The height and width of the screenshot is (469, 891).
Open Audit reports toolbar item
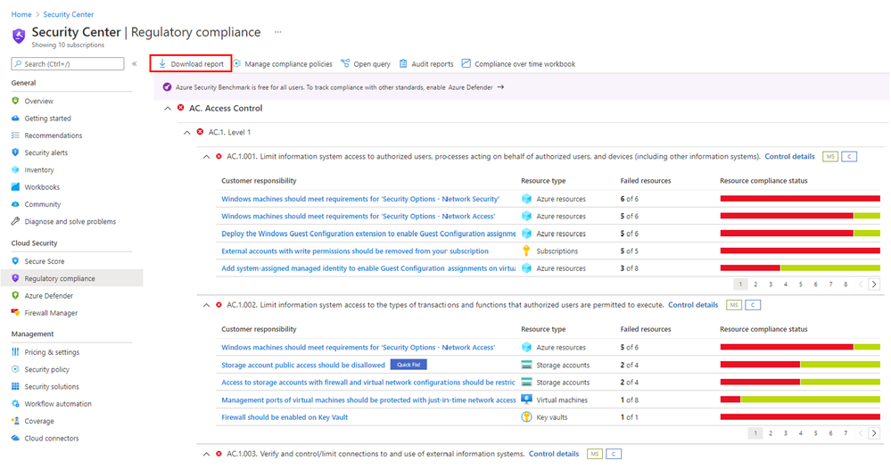426,64
